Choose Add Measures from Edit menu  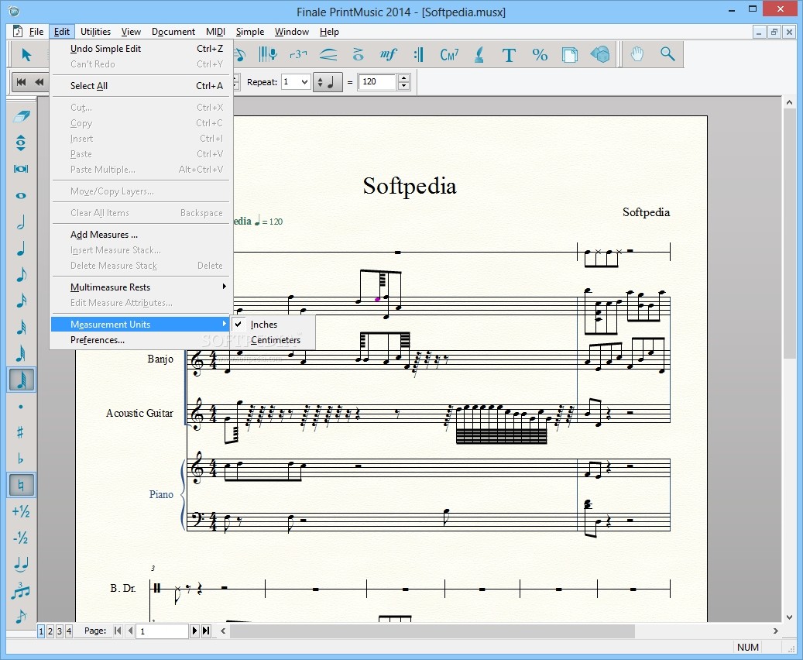pyautogui.click(x=140, y=235)
